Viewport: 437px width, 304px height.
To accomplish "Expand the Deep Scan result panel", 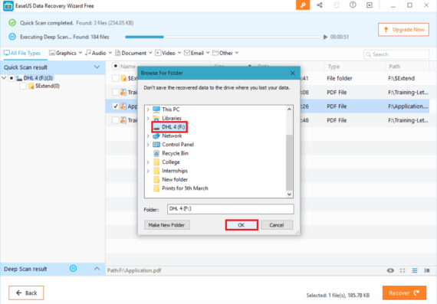I will (x=97, y=269).
